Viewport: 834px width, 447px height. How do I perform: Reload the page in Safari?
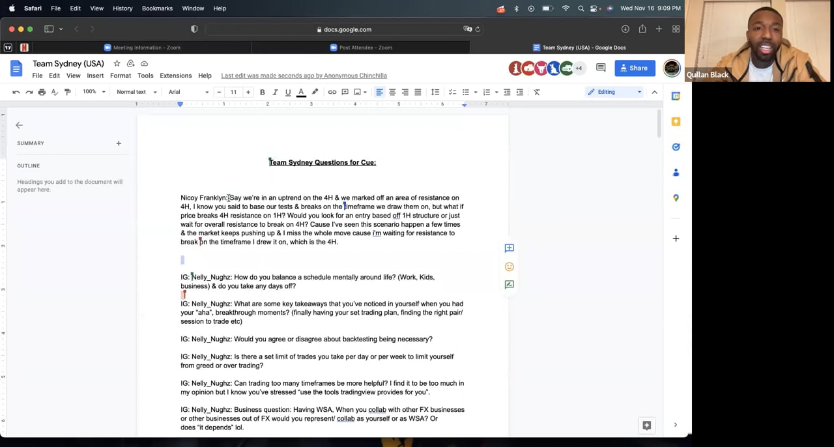[478, 29]
